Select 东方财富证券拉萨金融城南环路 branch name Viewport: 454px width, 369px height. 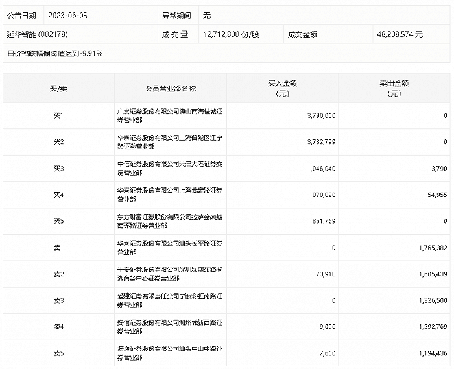tap(170, 221)
